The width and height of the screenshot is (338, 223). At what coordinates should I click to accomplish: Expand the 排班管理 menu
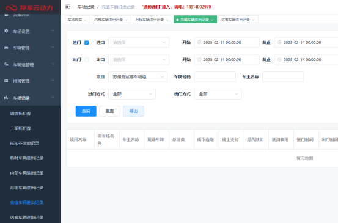(30, 81)
